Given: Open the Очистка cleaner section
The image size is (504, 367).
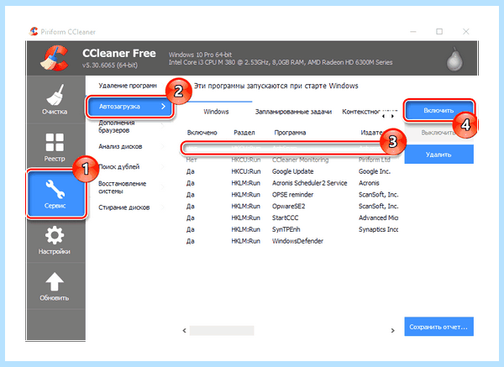Looking at the screenshot, I should [55, 100].
